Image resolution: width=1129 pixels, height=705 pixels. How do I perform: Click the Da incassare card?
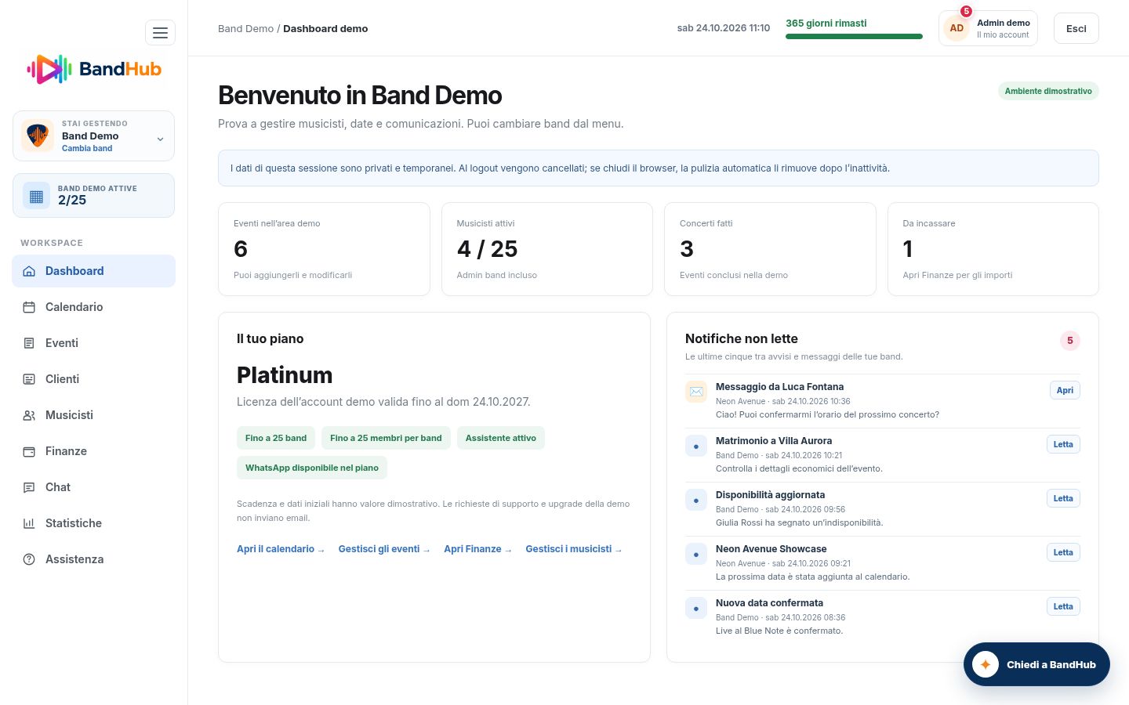(x=993, y=249)
